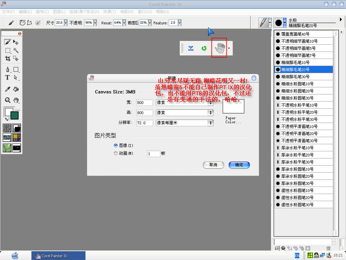Screen dimensions: 346x260
Task: Open the 文件(F) menu
Action: pos(8,12)
